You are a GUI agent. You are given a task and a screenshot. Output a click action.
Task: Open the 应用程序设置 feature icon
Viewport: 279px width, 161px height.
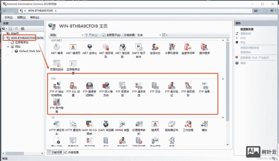pos(73,67)
